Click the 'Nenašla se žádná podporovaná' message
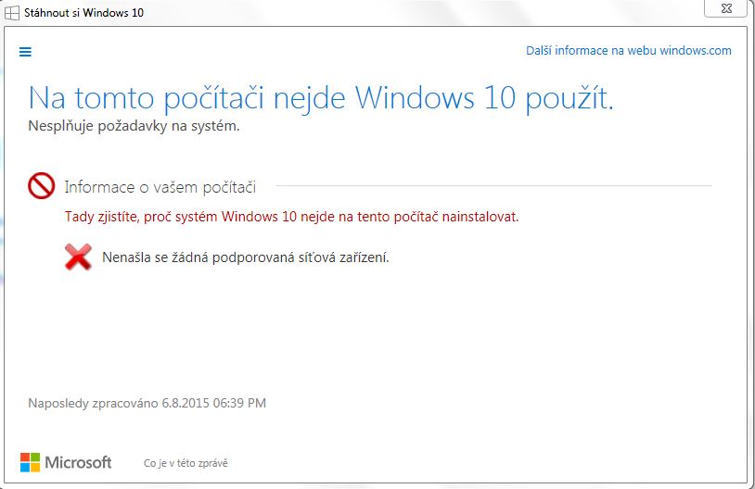 click(x=245, y=257)
